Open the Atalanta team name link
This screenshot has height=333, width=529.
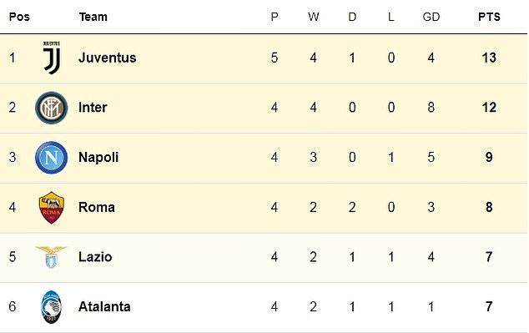point(104,306)
